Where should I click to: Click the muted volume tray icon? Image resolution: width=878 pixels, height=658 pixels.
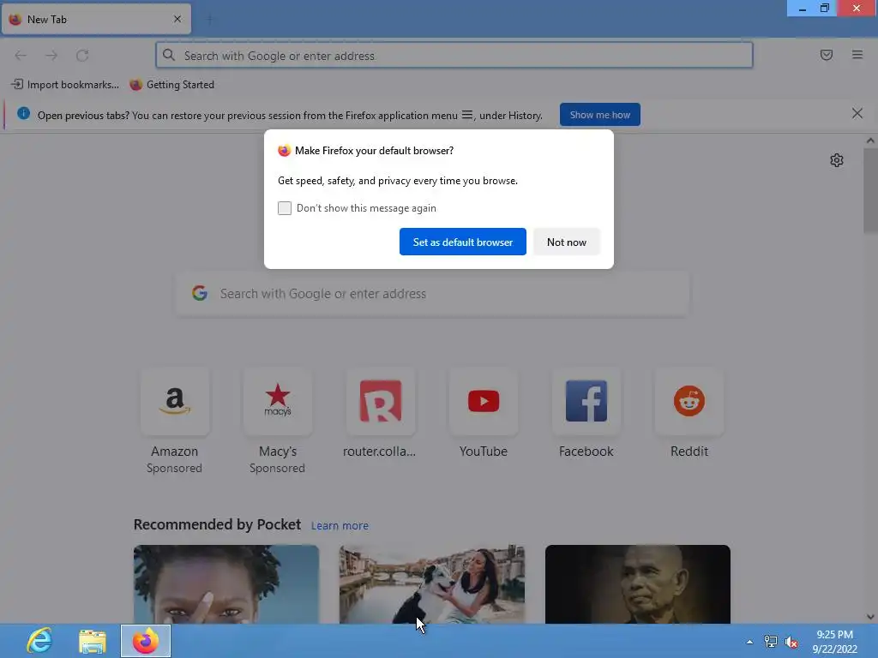tap(791, 643)
